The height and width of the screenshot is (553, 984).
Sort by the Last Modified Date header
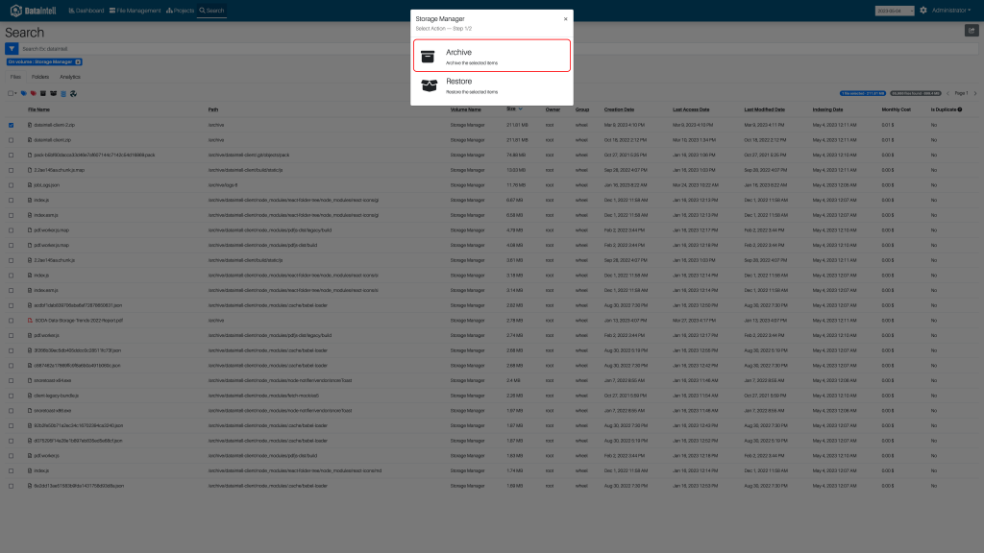point(764,109)
